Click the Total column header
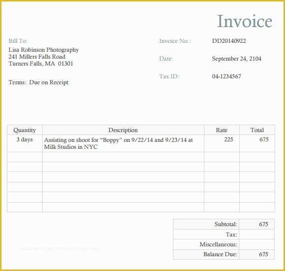The height and width of the screenshot is (271, 285). coord(257,130)
